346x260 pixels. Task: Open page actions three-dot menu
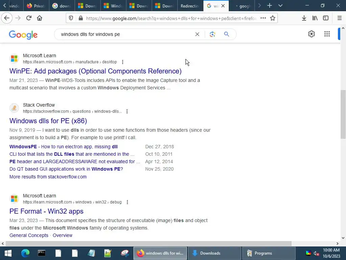coord(263,18)
